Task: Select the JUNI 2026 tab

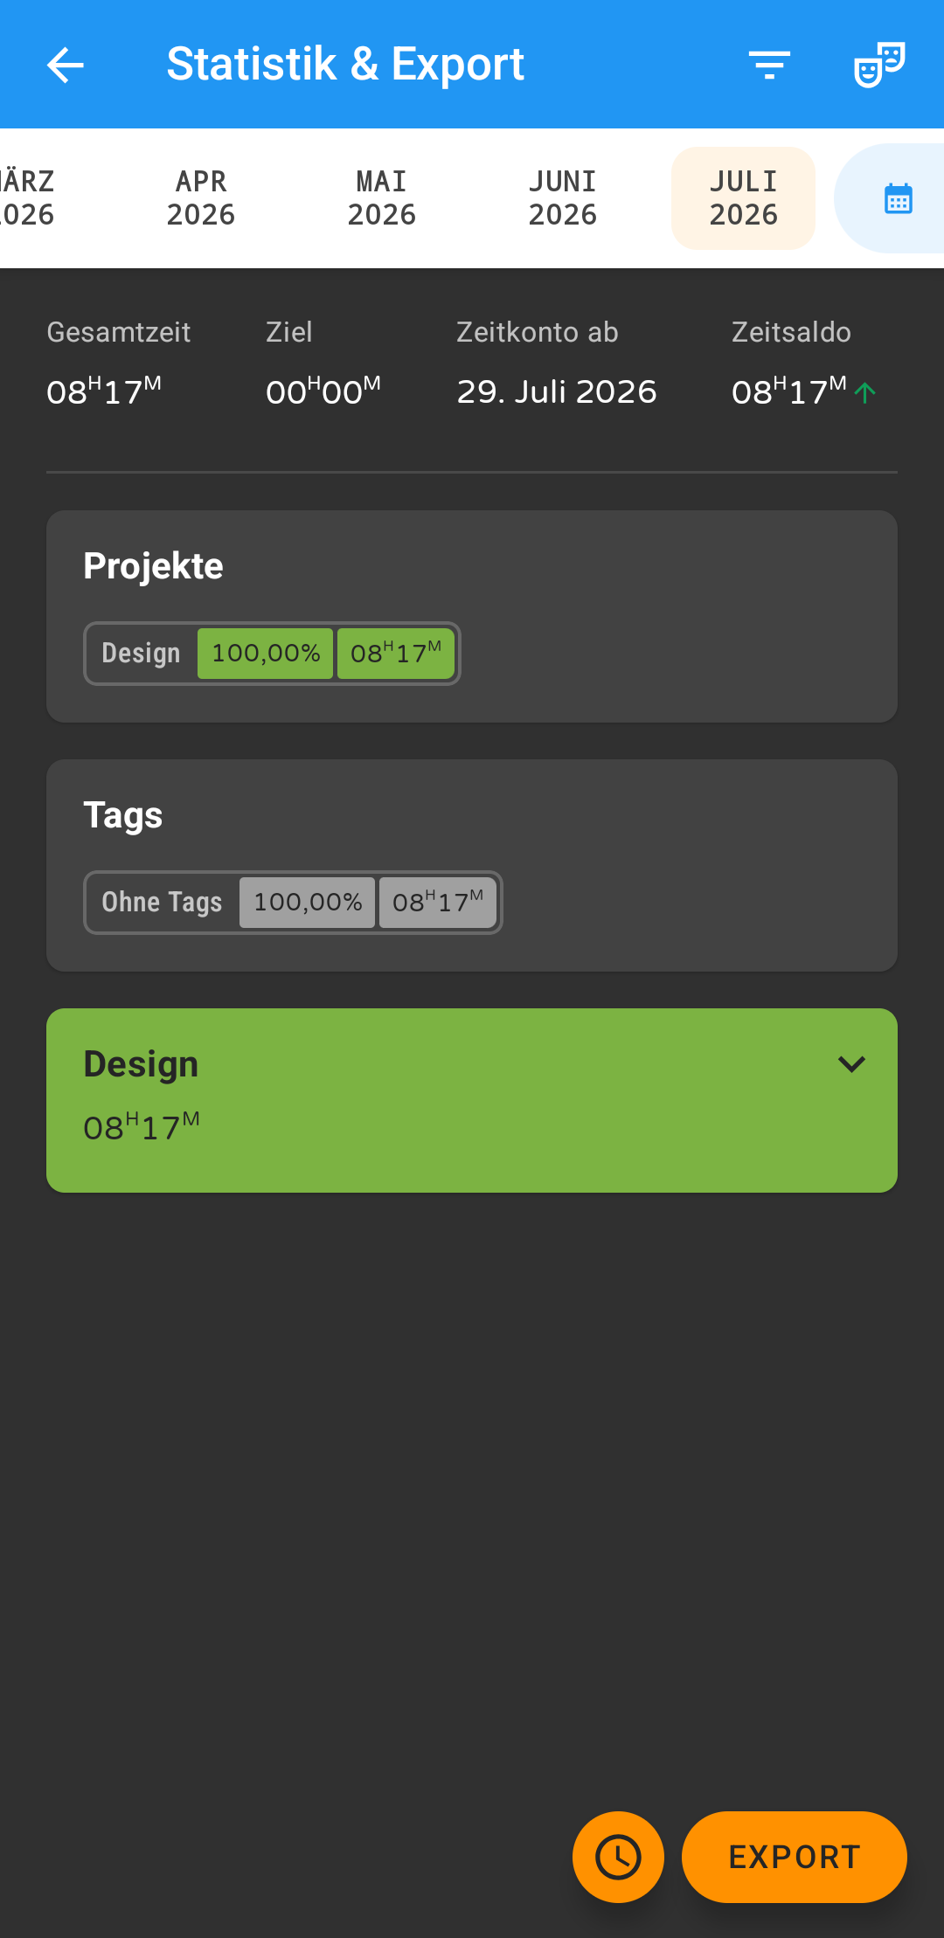Action: click(x=563, y=198)
